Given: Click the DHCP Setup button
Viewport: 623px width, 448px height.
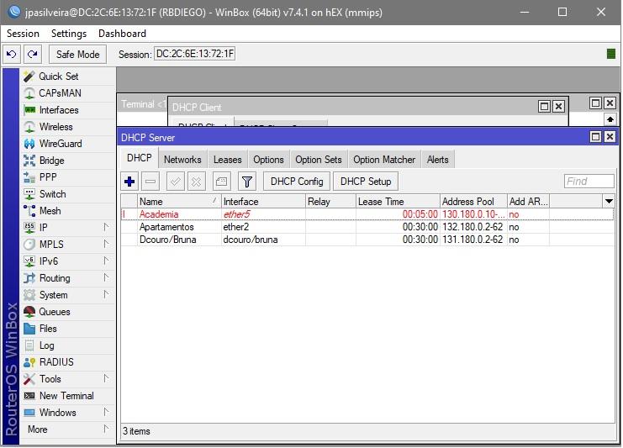Looking at the screenshot, I should (x=366, y=182).
